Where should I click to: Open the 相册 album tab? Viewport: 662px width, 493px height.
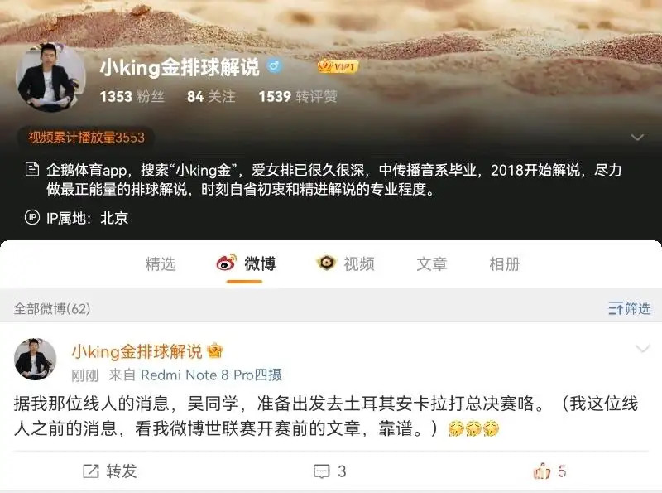(505, 263)
